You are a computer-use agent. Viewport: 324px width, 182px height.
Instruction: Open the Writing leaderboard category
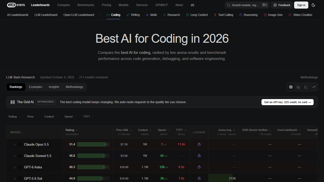click(133, 15)
